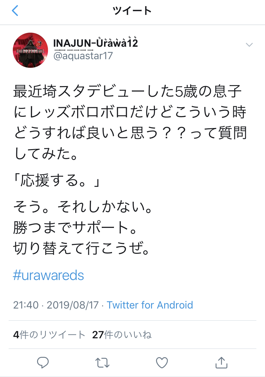Open the Twitter for Android source link

click(150, 305)
